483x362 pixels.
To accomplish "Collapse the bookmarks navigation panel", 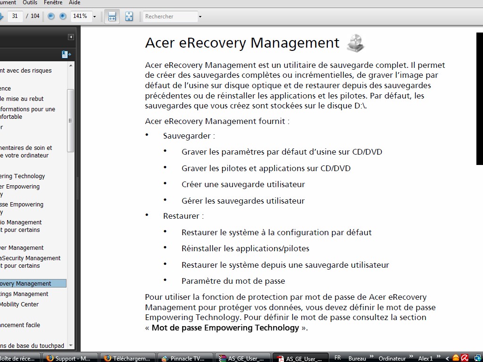I will (x=71, y=37).
